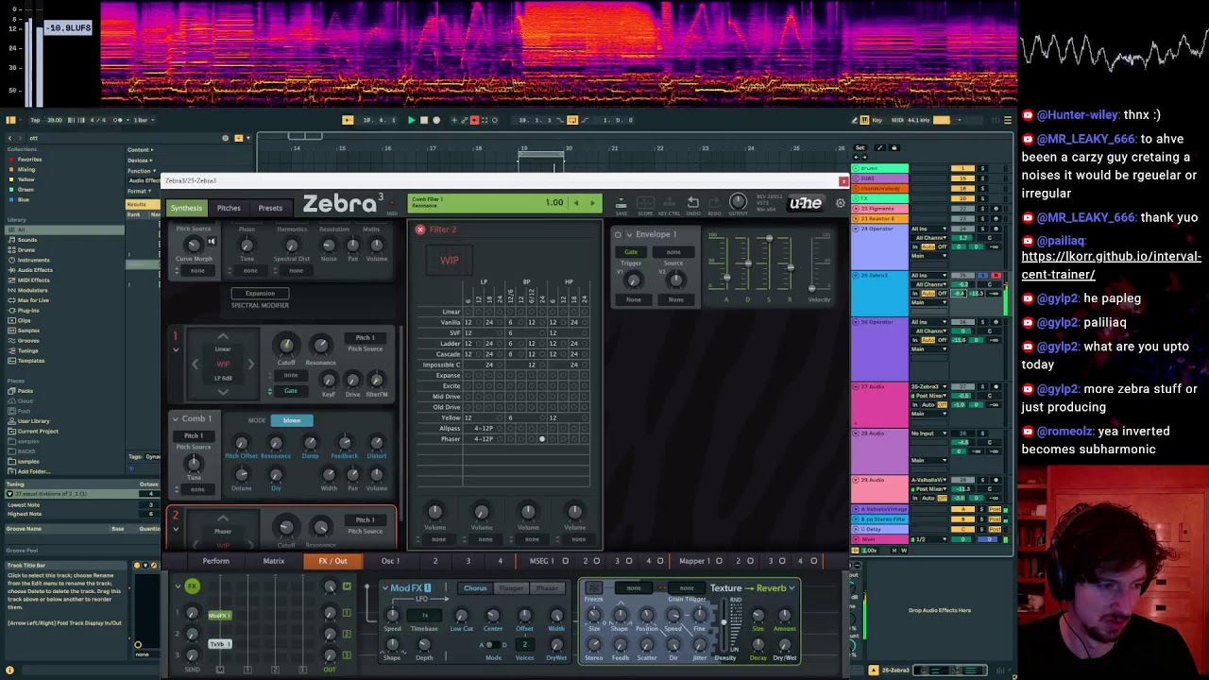
Task: Open the Texture Reverb type dropdown
Action: tap(792, 588)
